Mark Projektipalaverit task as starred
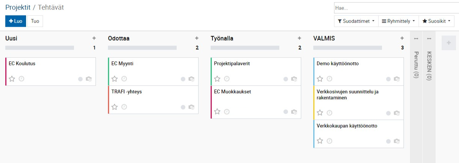 coord(217,79)
